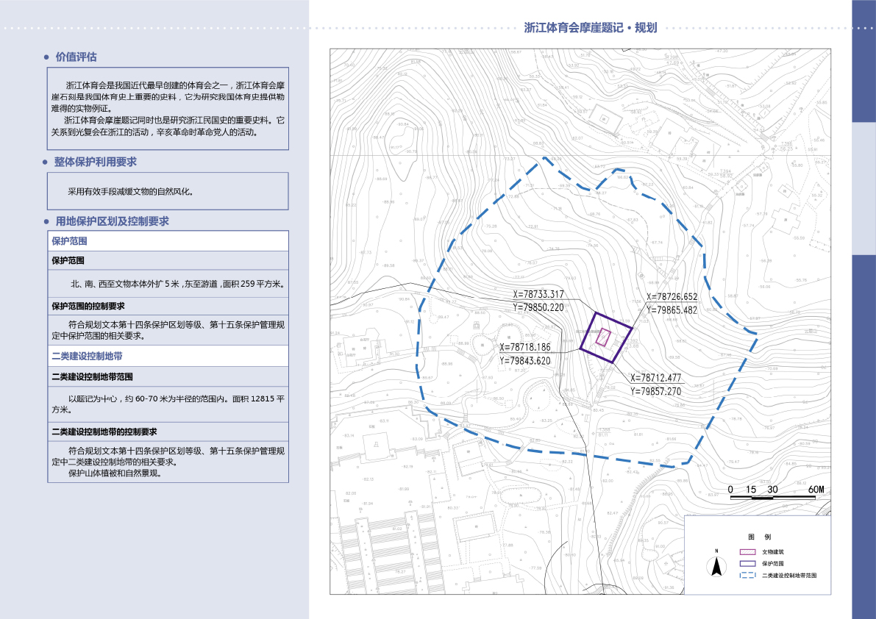Viewport: 876px width, 619px height.
Task: Click the 用地保护区划及控制要求 section heading
Action: 113,221
